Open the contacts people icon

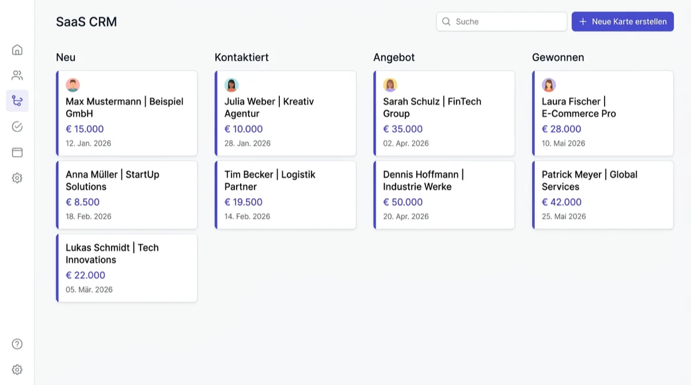17,75
